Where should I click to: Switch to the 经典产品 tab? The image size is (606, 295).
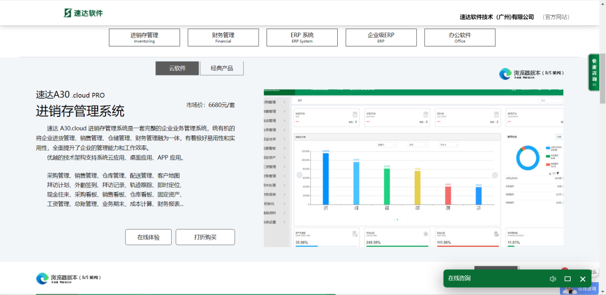click(x=222, y=68)
